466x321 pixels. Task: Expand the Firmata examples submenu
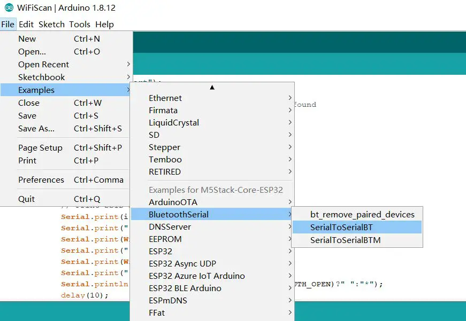pyautogui.click(x=212, y=111)
